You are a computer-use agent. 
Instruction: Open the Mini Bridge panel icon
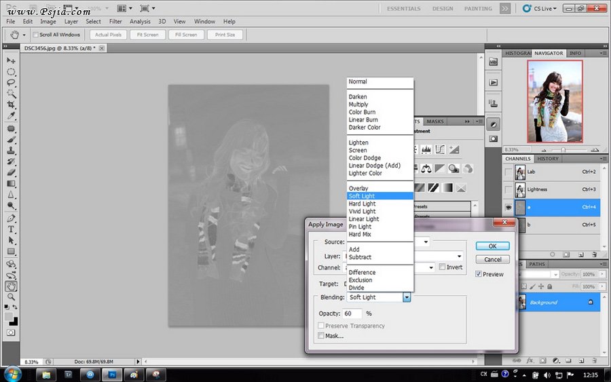pyautogui.click(x=494, y=62)
